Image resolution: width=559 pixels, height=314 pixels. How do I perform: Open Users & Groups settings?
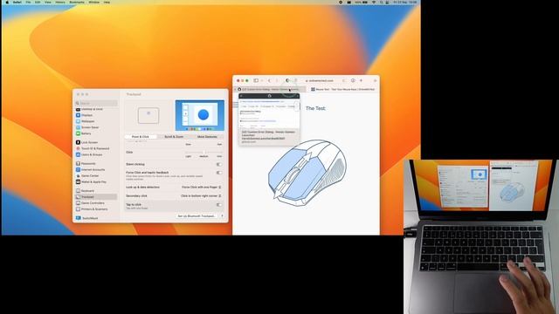[x=92, y=155]
